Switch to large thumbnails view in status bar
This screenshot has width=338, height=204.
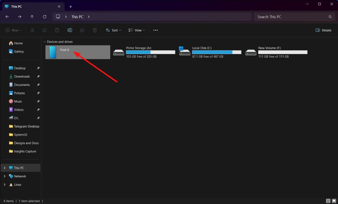[334, 201]
